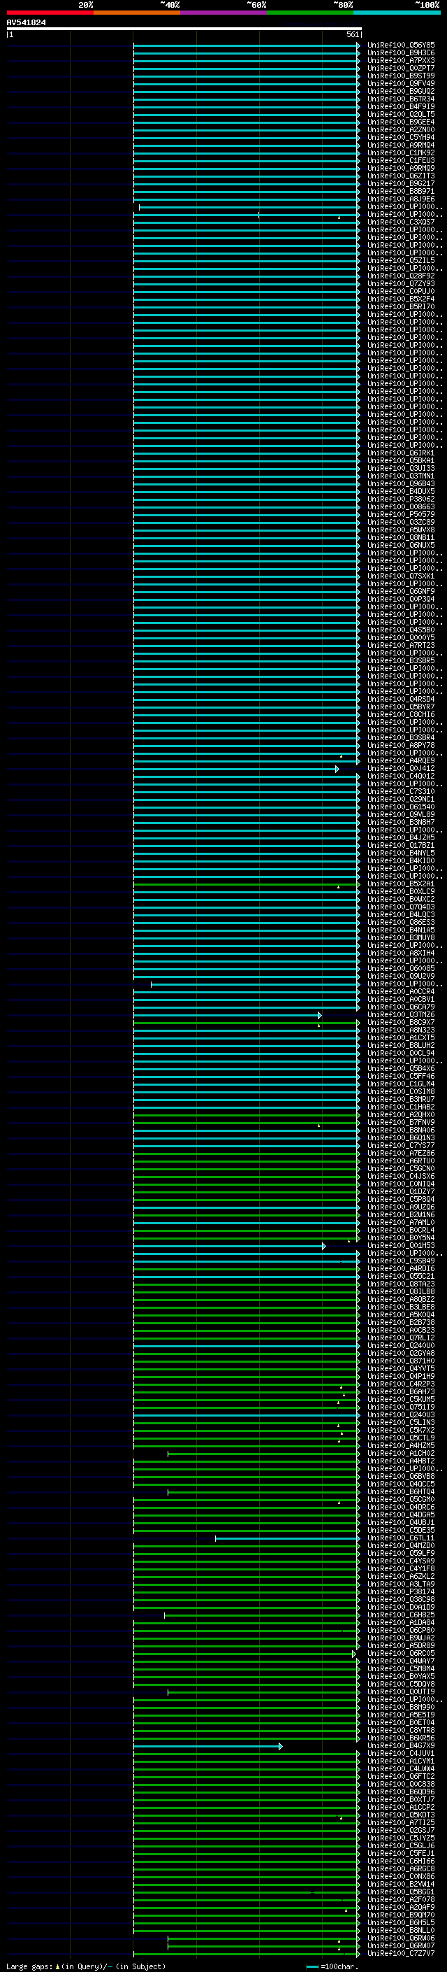447x1972 pixels.
Task: Open hit UniRef100_B9H3C6
Action: coord(401,53)
